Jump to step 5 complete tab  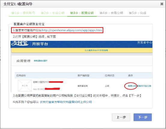pos(137,13)
